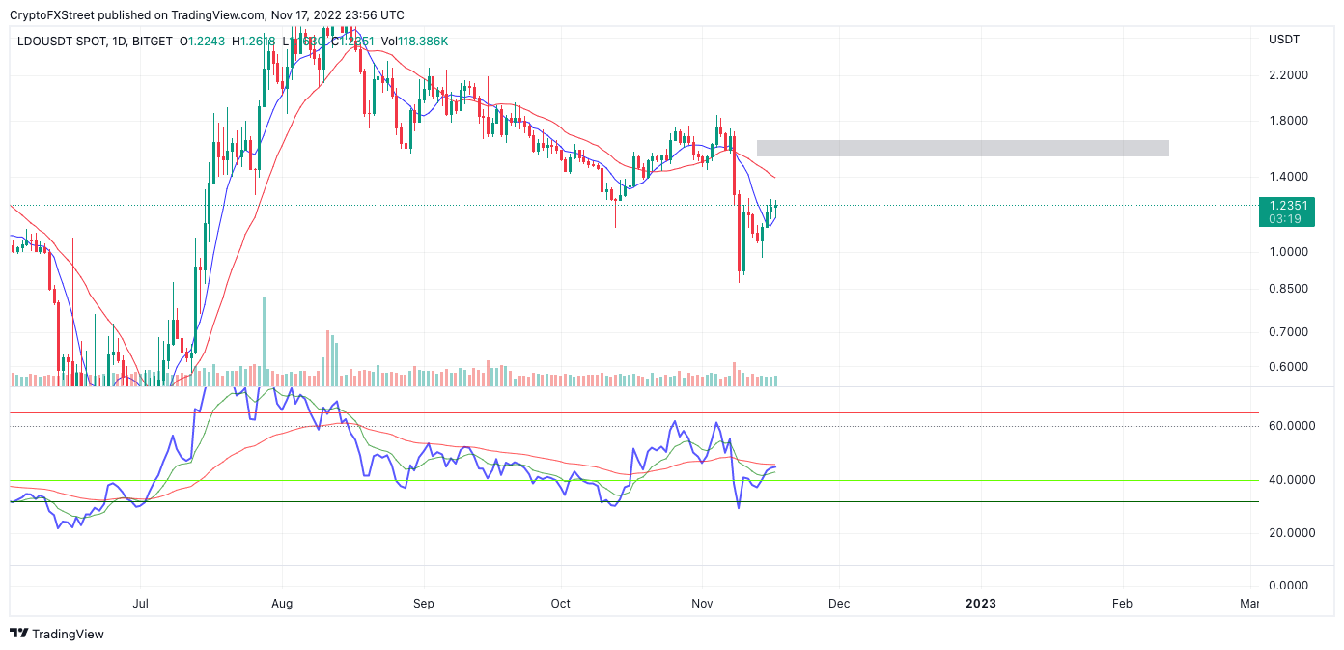Select the Nov label on time axis
The image size is (1344, 650).
pos(702,603)
